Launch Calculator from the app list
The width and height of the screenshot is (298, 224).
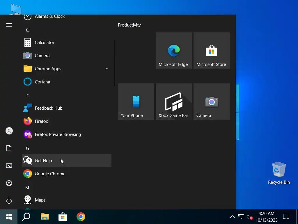click(67, 42)
